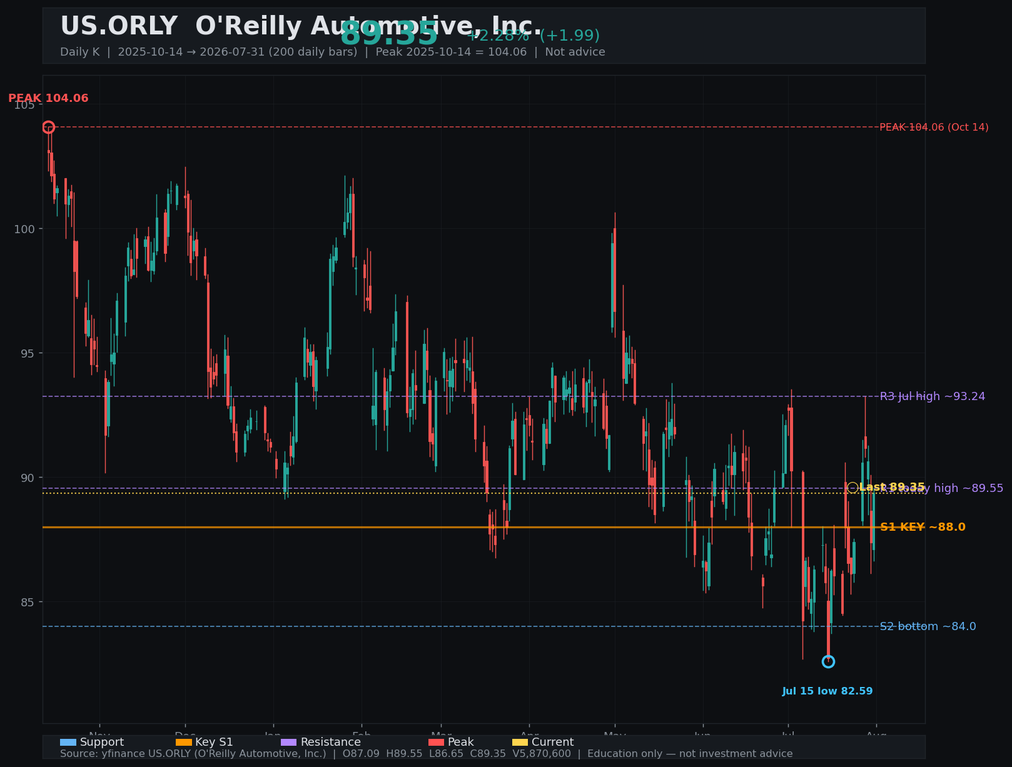Click the 'Current' legend label
The width and height of the screenshot is (1012, 767).
pos(553,743)
